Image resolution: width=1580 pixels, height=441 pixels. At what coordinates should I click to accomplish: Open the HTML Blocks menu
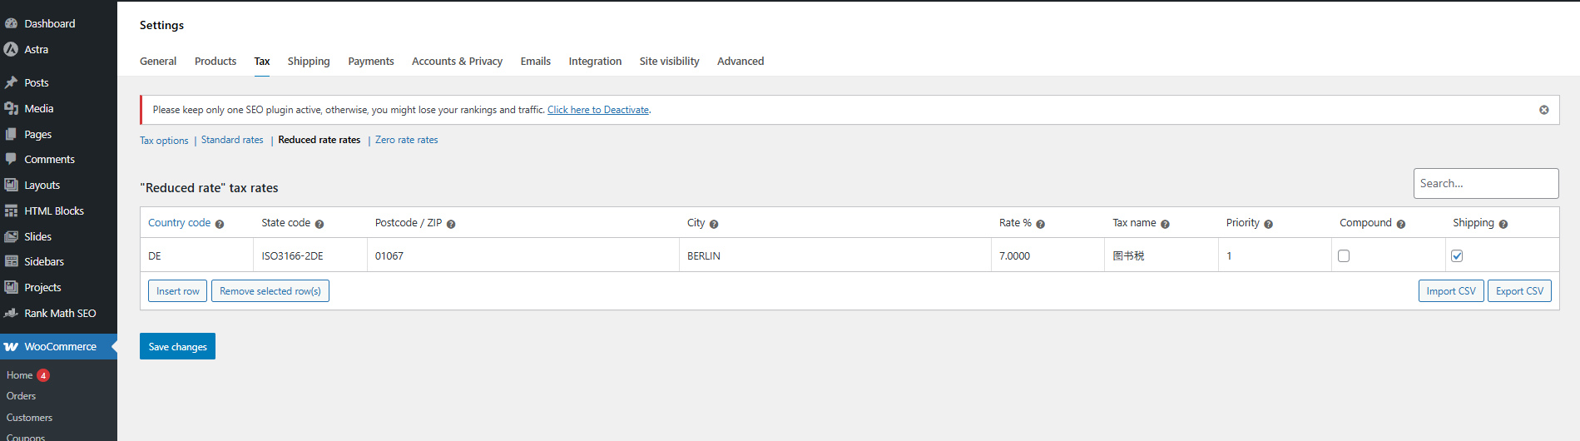[x=58, y=211]
